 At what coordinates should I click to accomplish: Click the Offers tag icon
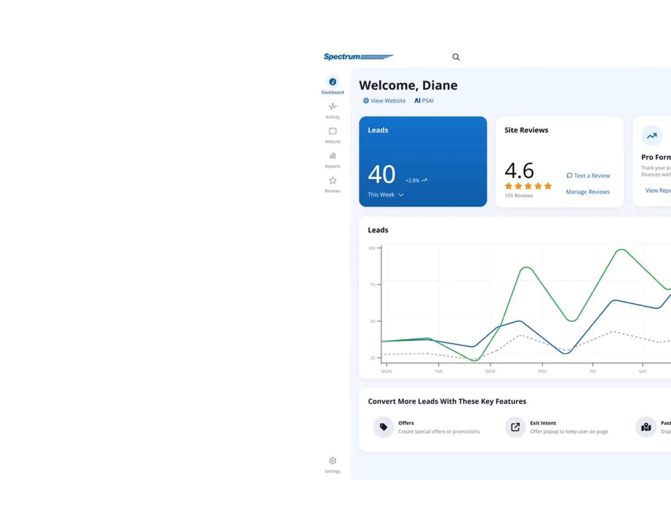383,427
